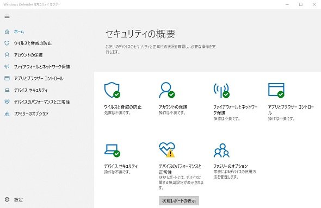The image size is (321, 208).
Task: Toggle the hamburger navigation menu
Action: pos(7,16)
